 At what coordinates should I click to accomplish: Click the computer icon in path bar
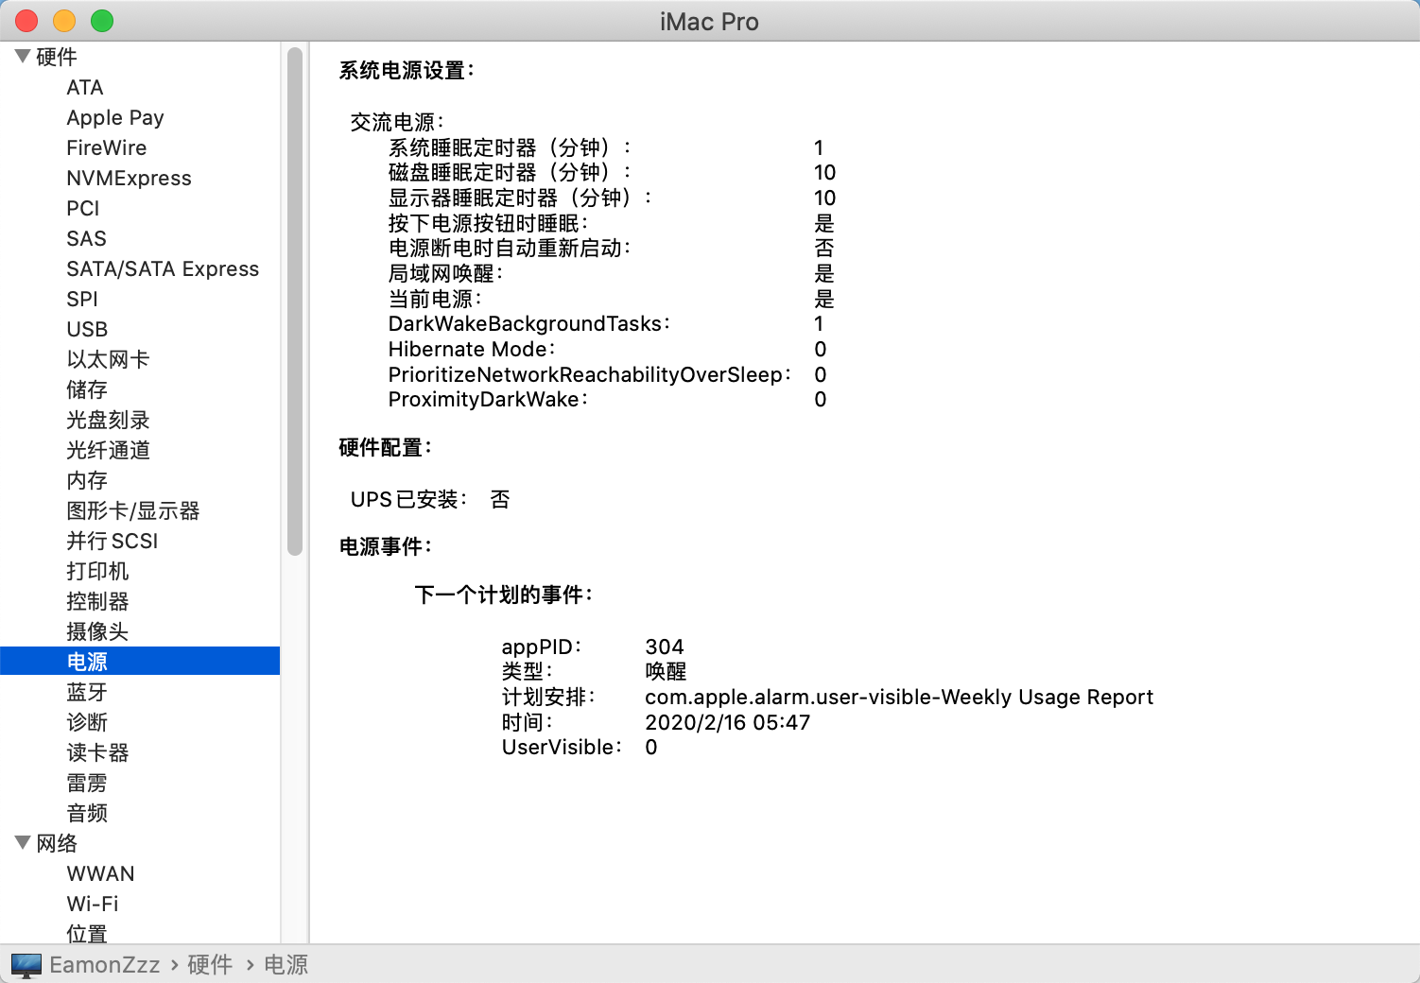point(26,965)
